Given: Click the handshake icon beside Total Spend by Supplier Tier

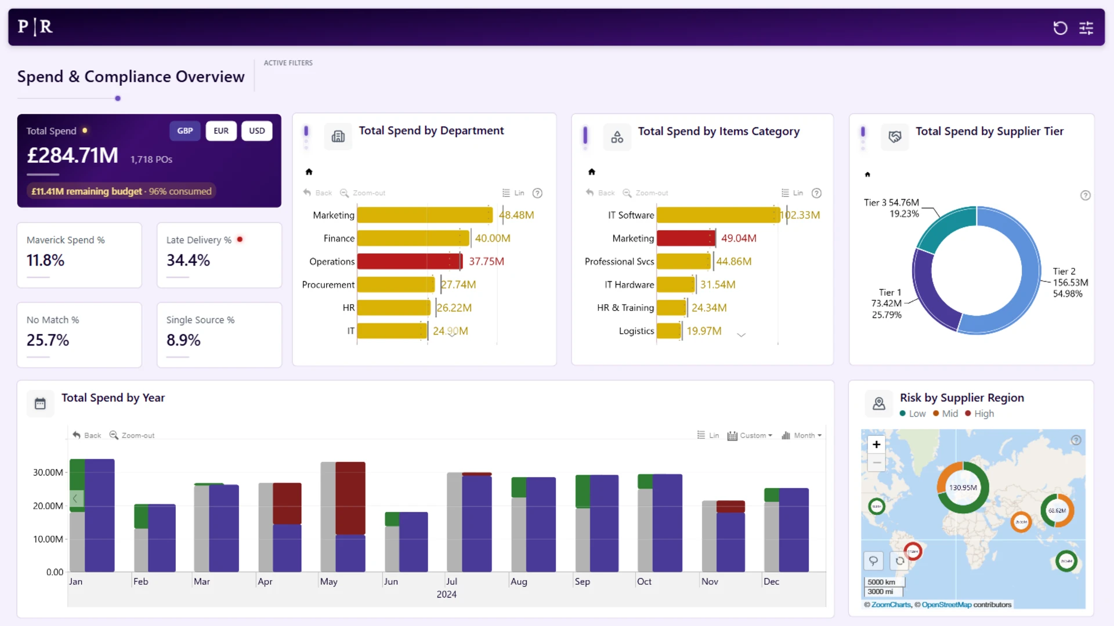Looking at the screenshot, I should click(895, 137).
